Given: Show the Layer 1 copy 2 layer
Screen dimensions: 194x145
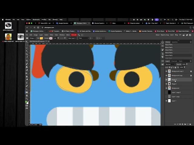Looking at the screenshot, I should click(x=166, y=92).
